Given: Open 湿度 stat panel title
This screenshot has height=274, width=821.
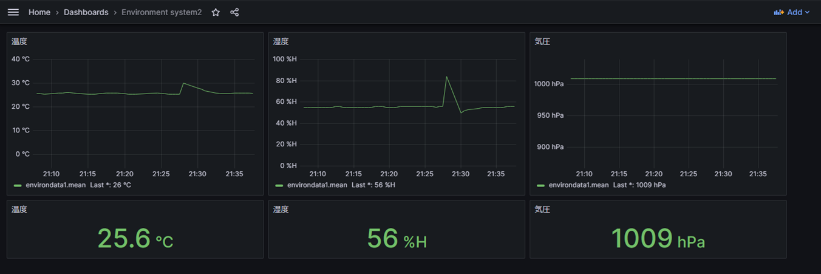Looking at the screenshot, I should pyautogui.click(x=281, y=210).
